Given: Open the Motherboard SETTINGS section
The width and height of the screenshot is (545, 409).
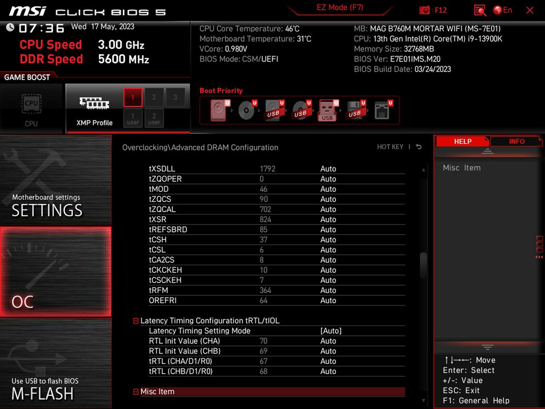Looking at the screenshot, I should point(56,181).
